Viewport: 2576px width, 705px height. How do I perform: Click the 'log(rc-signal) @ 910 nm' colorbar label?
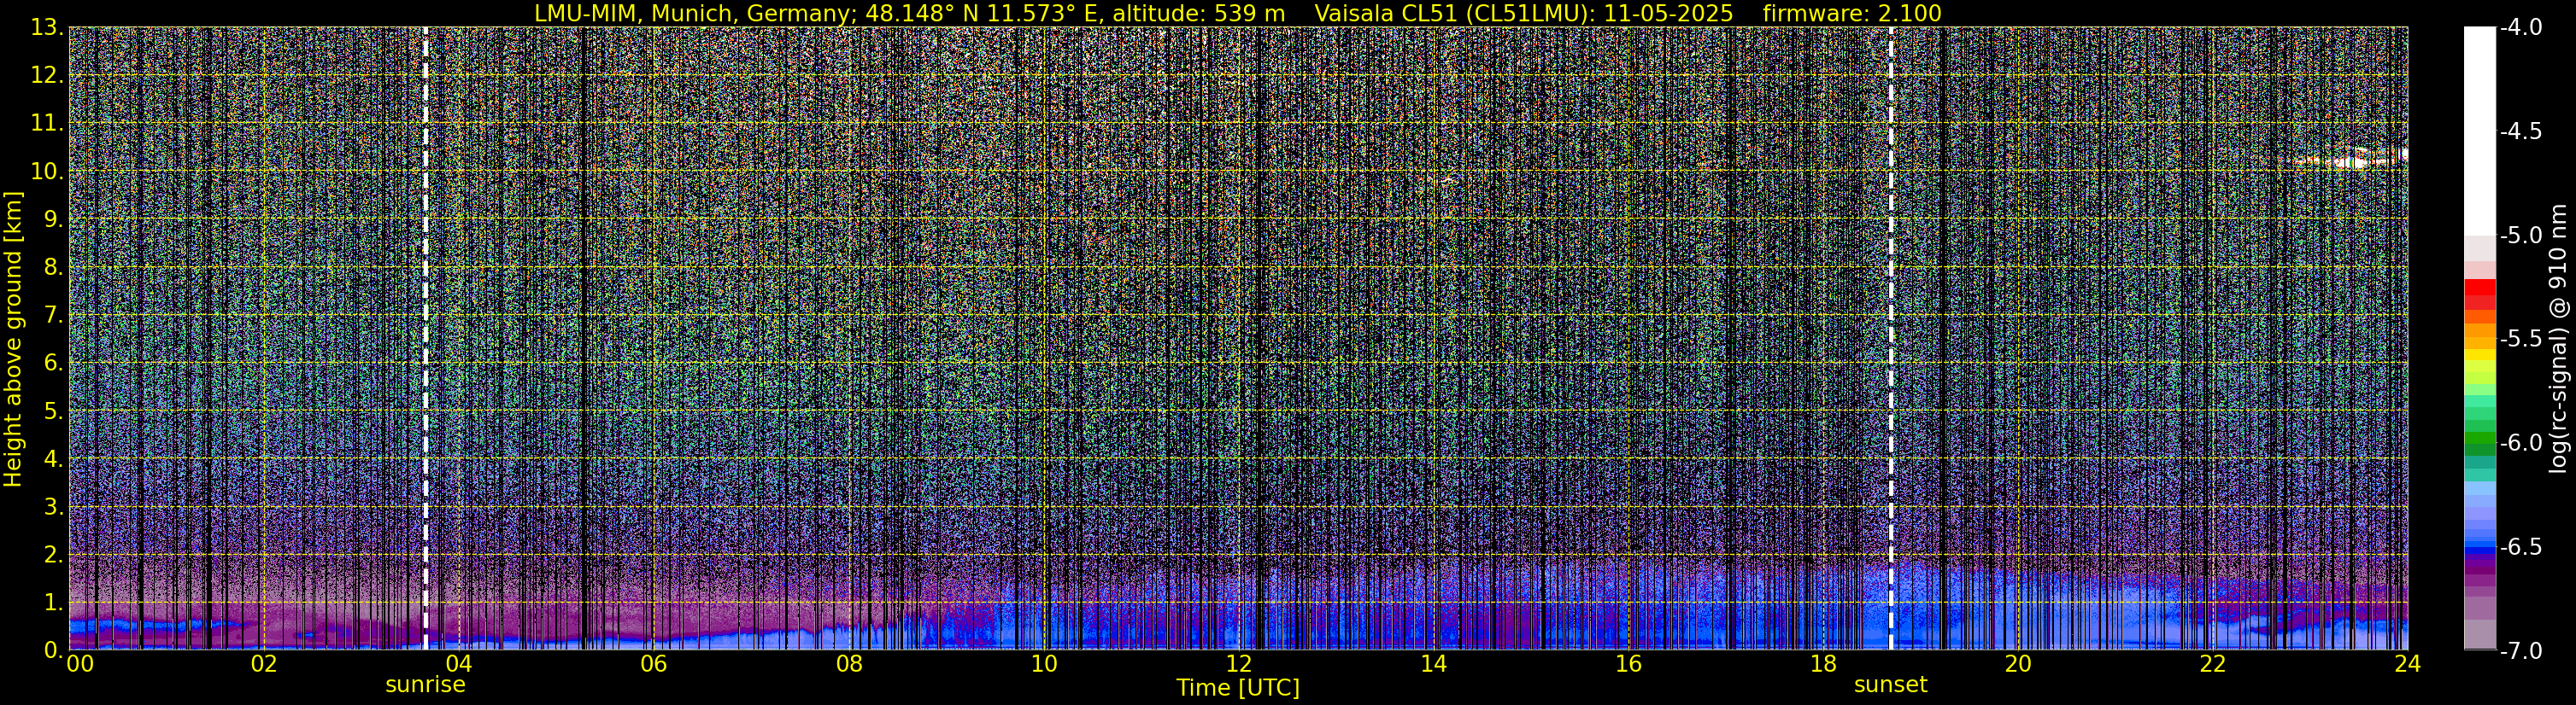[x=2559, y=339]
